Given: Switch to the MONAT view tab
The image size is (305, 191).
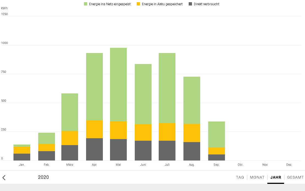Looking at the screenshot, I should (257, 177).
